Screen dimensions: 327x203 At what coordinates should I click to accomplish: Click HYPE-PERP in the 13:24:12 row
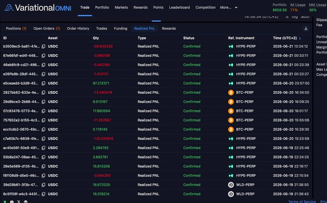coord(246,46)
